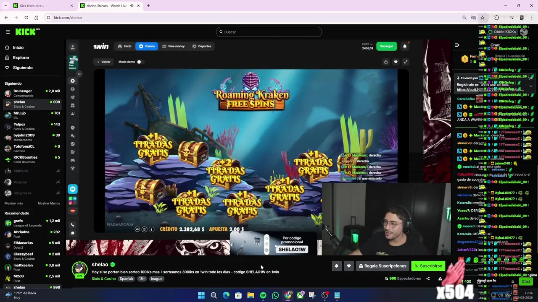Open Chrome three-dot menu
538x302 pixels.
[532, 18]
